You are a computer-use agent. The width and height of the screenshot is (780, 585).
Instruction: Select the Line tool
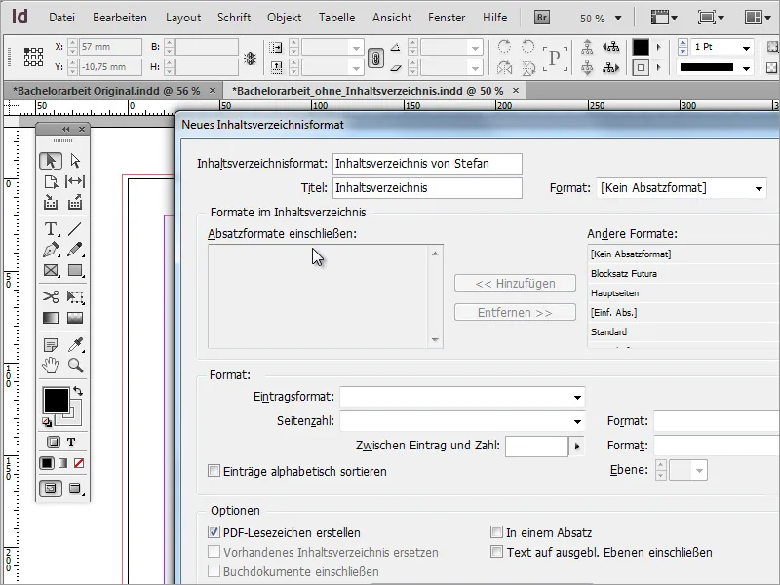tap(75, 229)
